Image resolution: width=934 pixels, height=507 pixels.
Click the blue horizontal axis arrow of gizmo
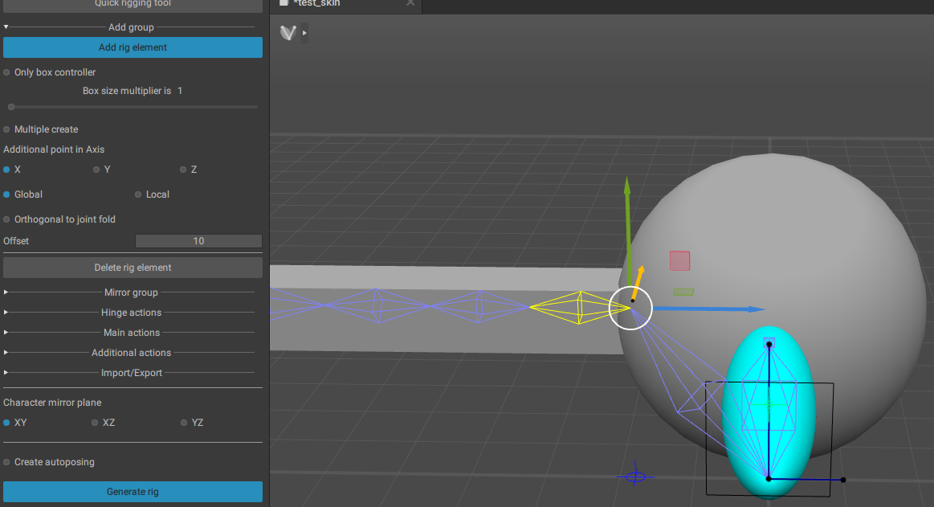click(x=709, y=309)
